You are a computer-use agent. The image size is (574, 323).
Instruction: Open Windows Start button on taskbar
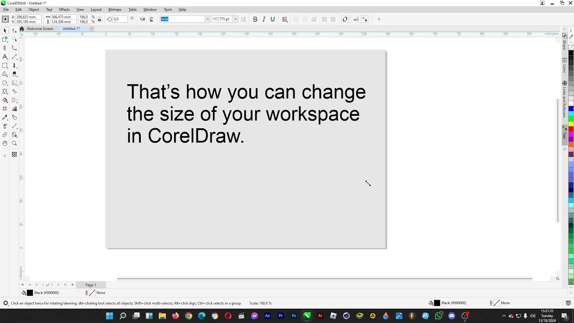click(109, 316)
